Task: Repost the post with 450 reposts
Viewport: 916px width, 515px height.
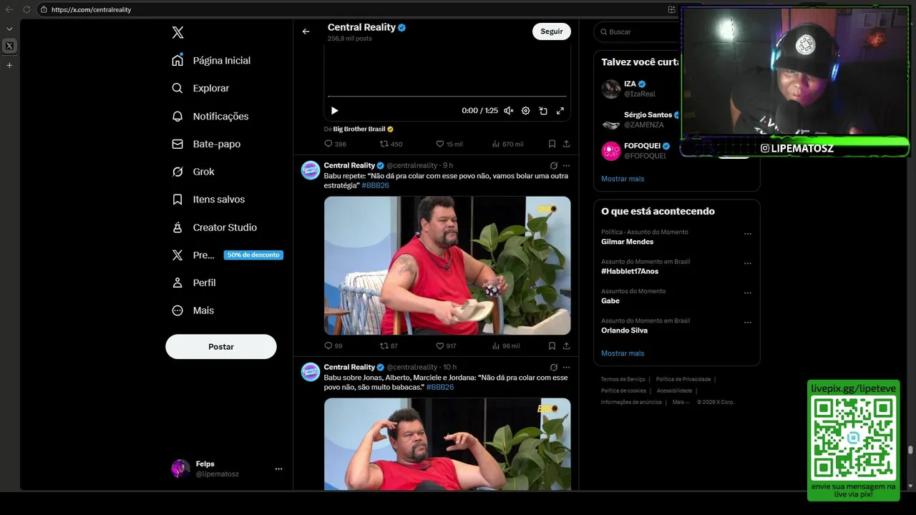Action: tap(391, 144)
